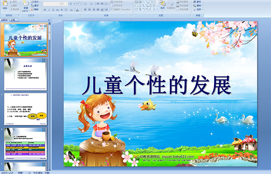Open the Align Text menu
Screen dimensions: 271x174
point(117,5)
